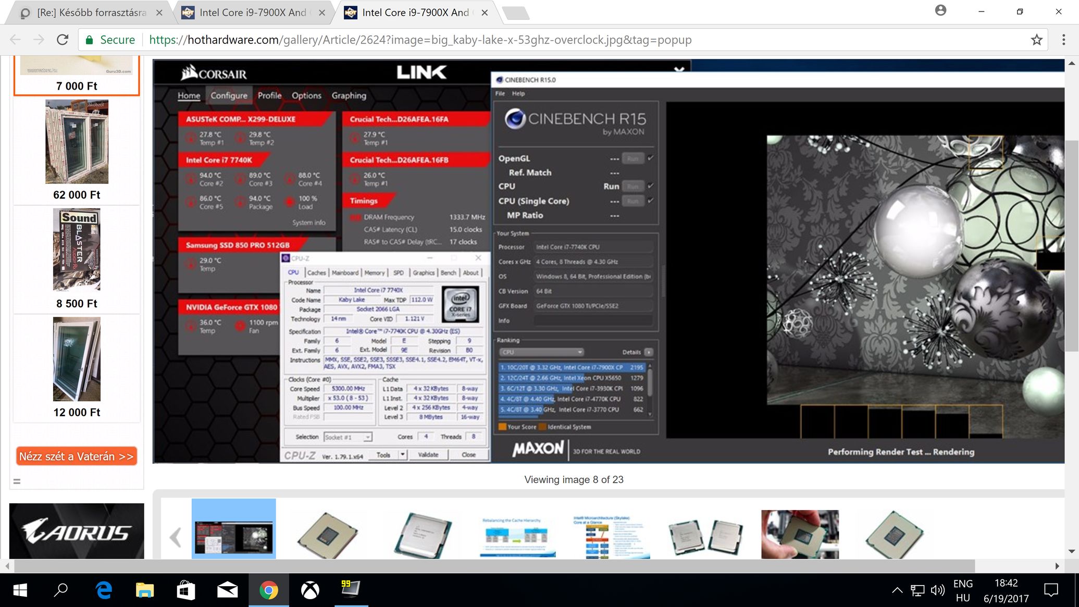Open the network status tray icon
Viewport: 1079px width, 607px height.
(x=917, y=590)
